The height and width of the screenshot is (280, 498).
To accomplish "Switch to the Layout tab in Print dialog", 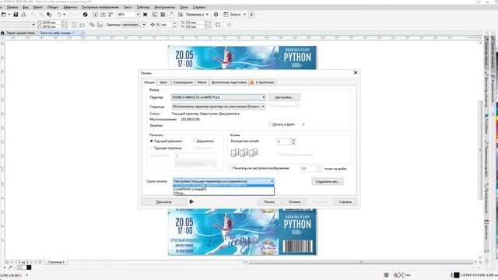I will (x=202, y=82).
